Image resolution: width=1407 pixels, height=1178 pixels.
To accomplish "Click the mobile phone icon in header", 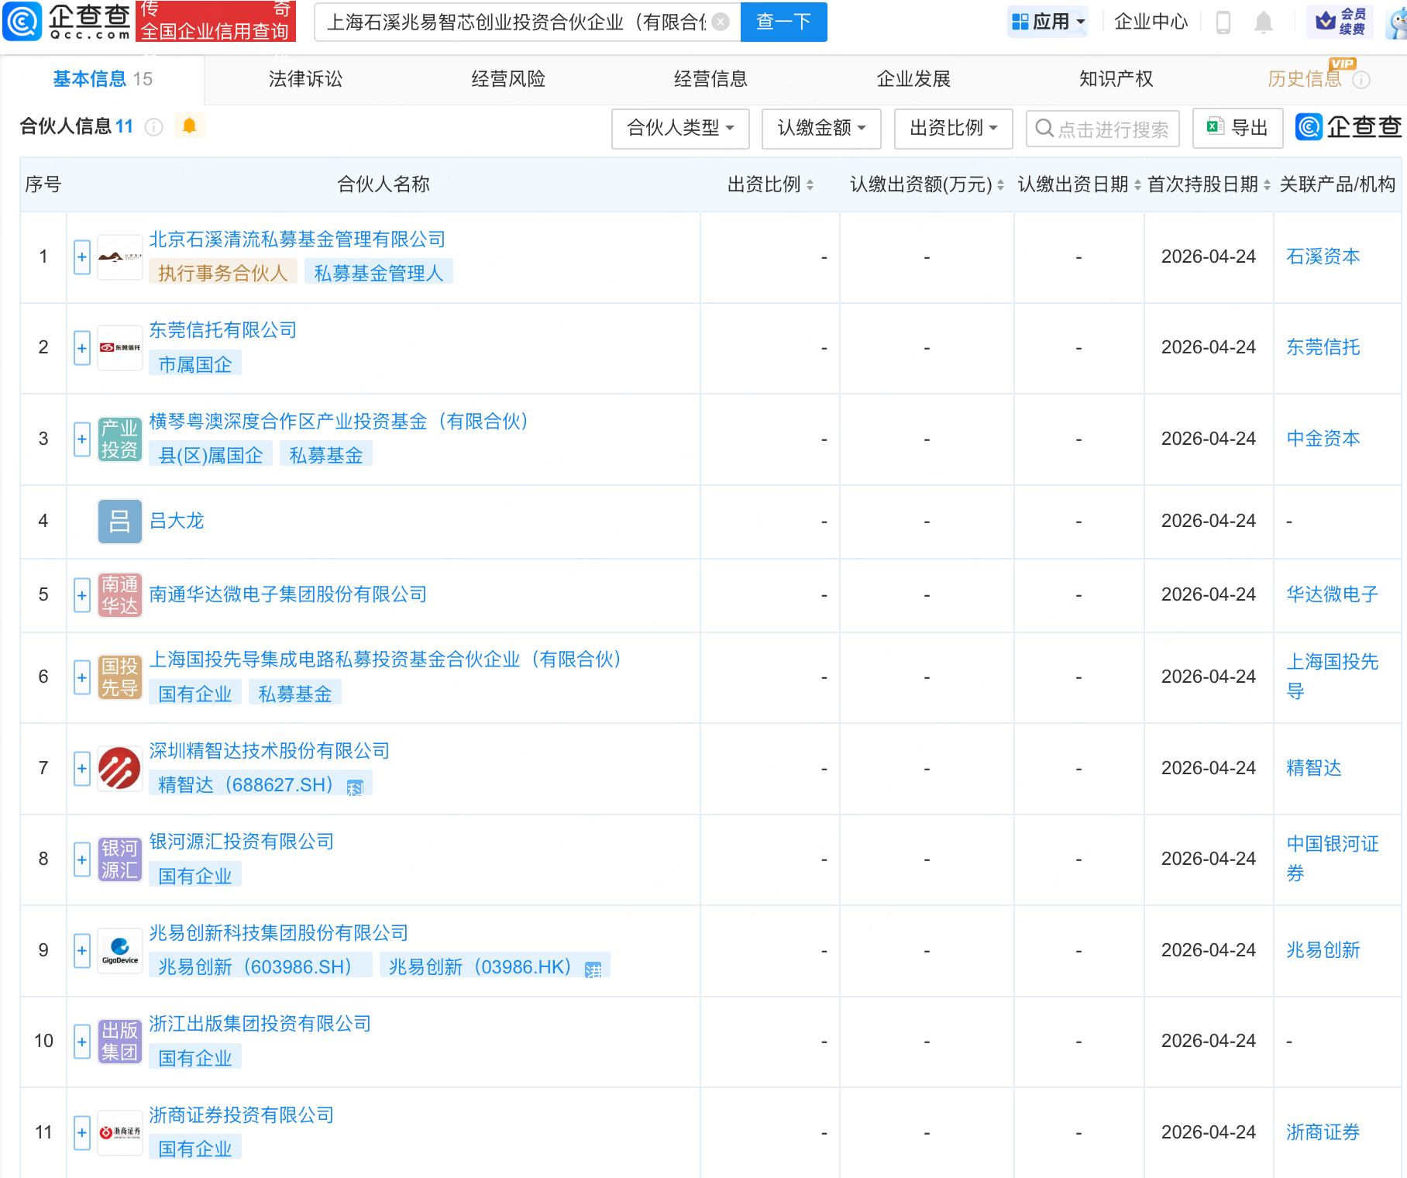I will coord(1223,22).
